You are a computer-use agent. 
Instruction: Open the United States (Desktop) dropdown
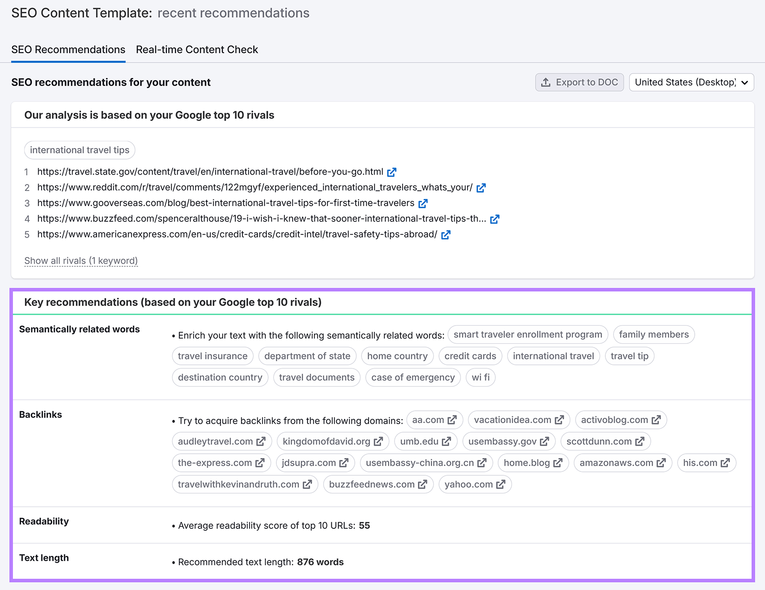pyautogui.click(x=691, y=82)
